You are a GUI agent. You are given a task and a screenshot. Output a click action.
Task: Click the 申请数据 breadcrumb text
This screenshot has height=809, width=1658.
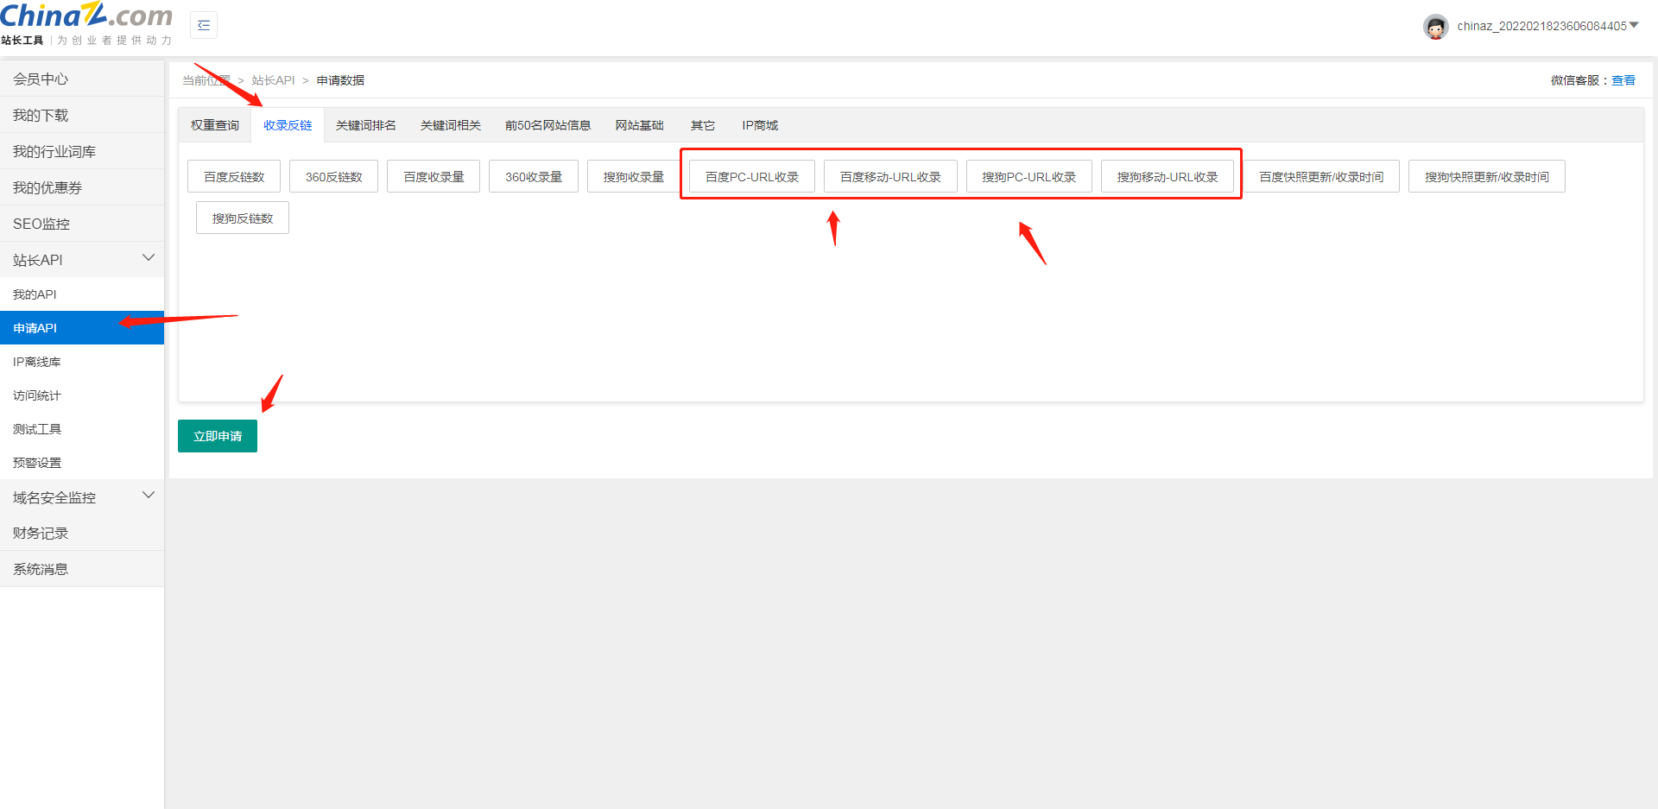[340, 80]
